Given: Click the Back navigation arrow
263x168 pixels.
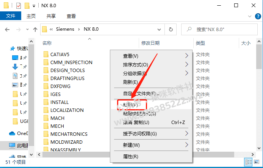Looking at the screenshot, I should (7, 30).
